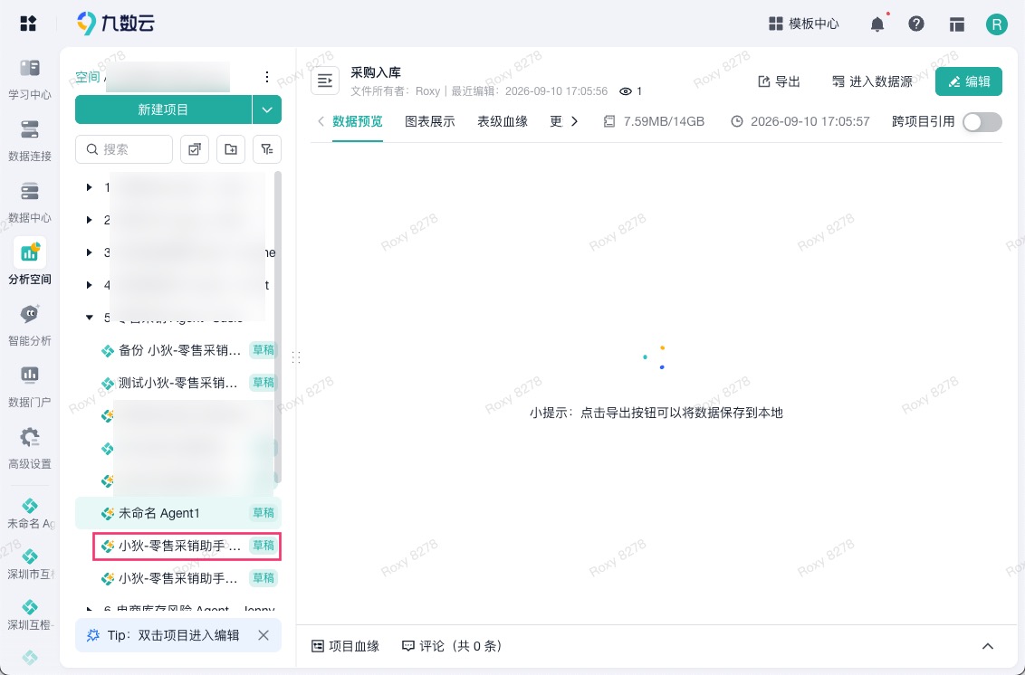This screenshot has height=675, width=1025.
Task: Select the 未命名 Agent1 project
Action: (178, 513)
